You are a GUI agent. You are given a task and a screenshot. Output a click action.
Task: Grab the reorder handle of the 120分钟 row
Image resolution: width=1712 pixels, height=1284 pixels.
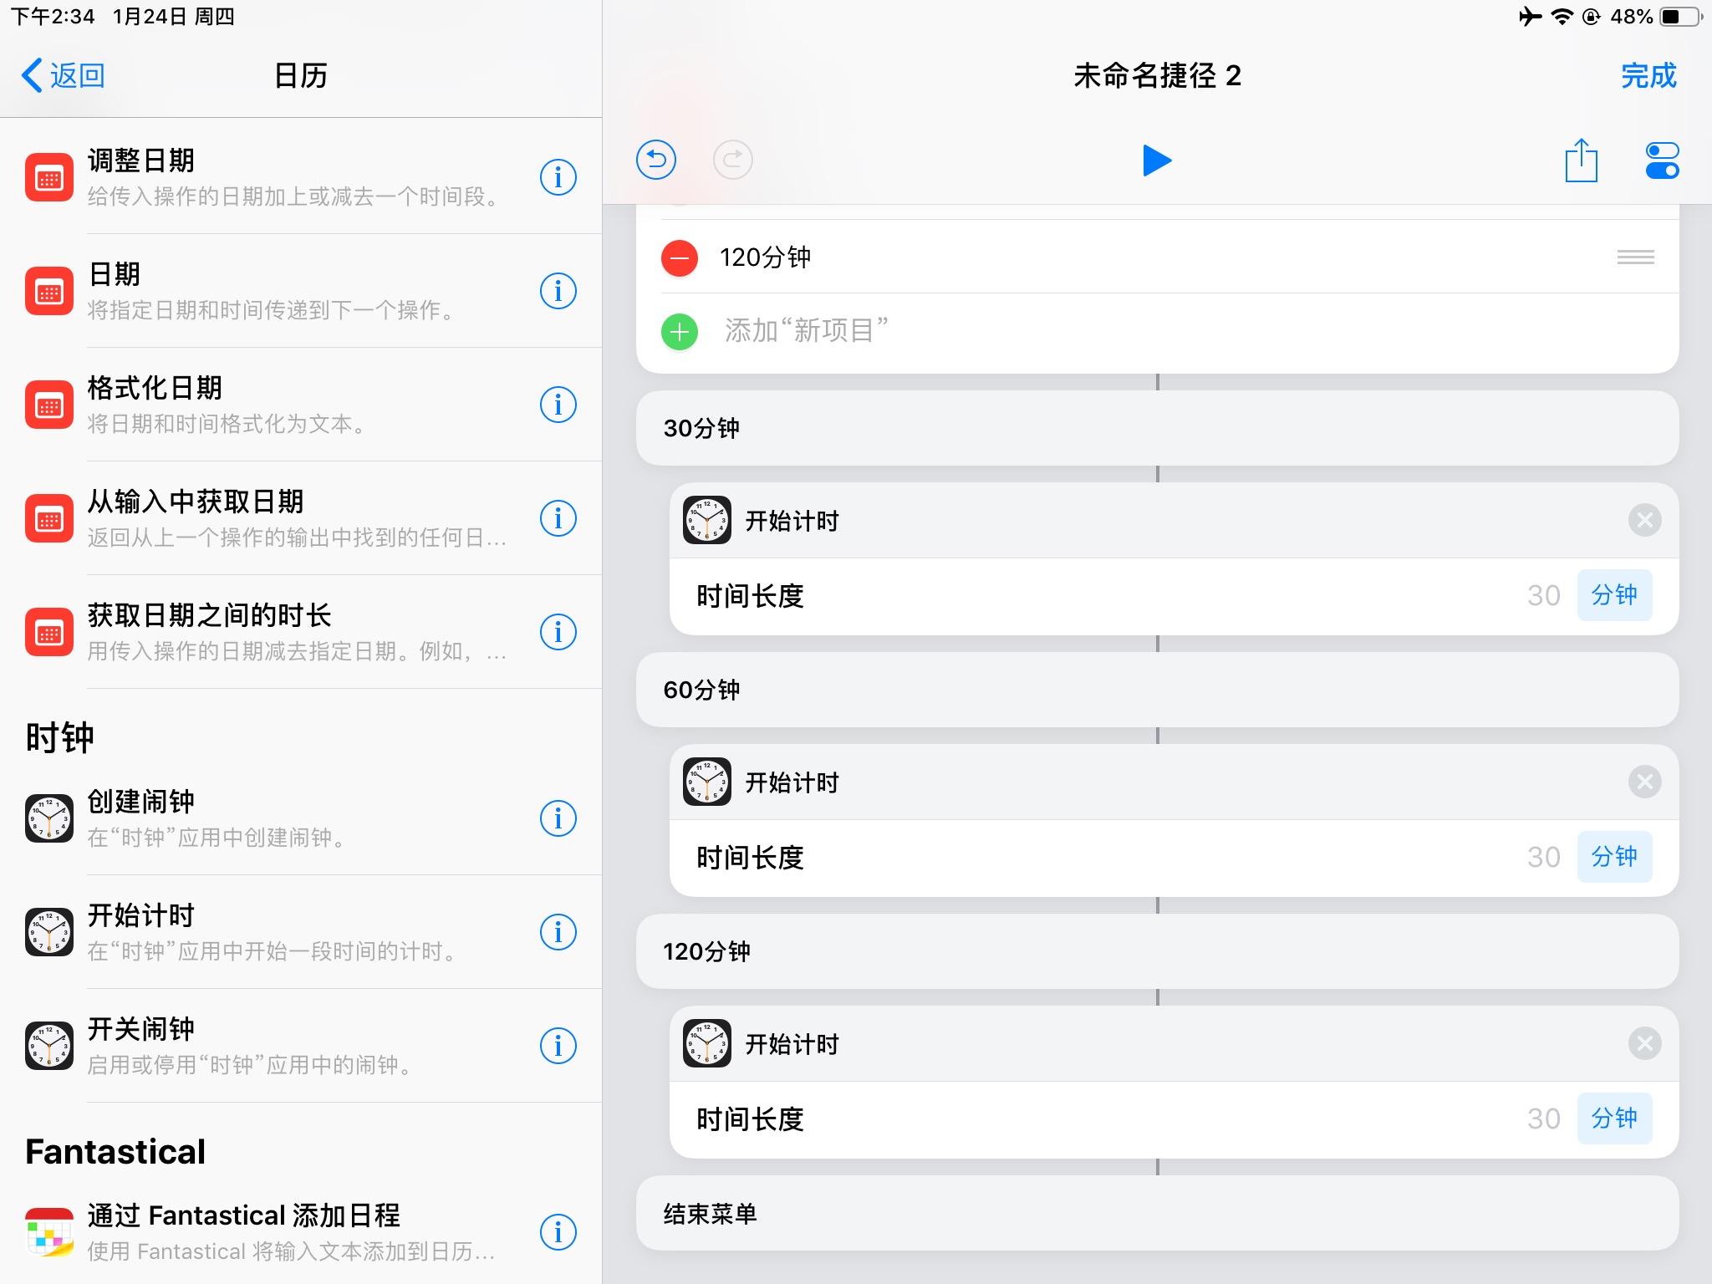click(x=1635, y=257)
